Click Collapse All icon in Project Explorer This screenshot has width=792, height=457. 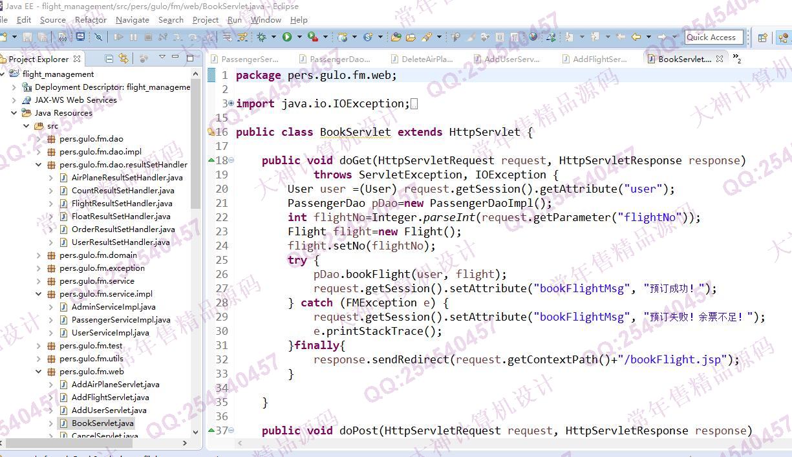[109, 59]
